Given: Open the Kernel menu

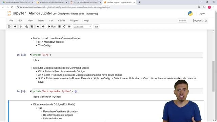Looking at the screenshot, I should click(x=61, y=20).
